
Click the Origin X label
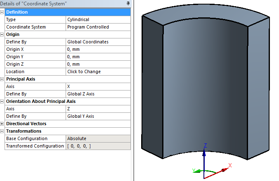click(x=15, y=49)
